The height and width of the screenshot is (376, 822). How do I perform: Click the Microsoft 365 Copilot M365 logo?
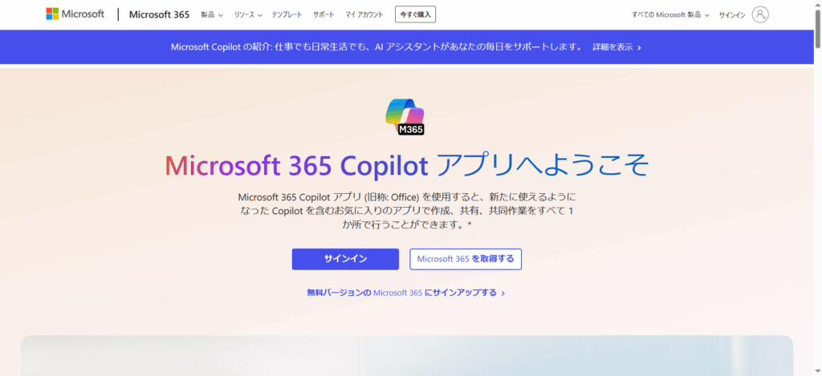tap(405, 117)
